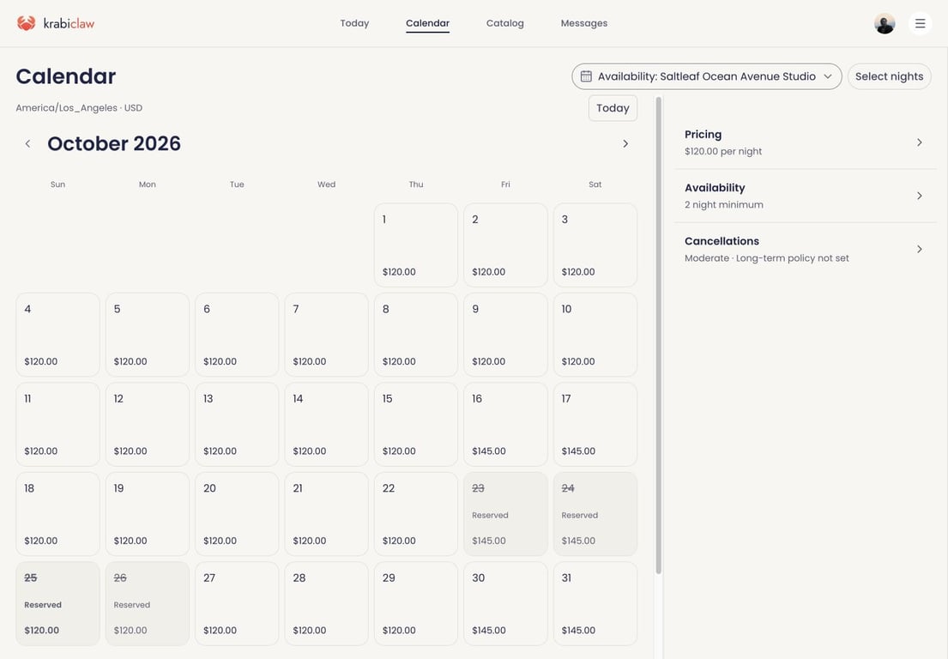Select October 5 date cell
This screenshot has width=948, height=659.
coord(148,335)
